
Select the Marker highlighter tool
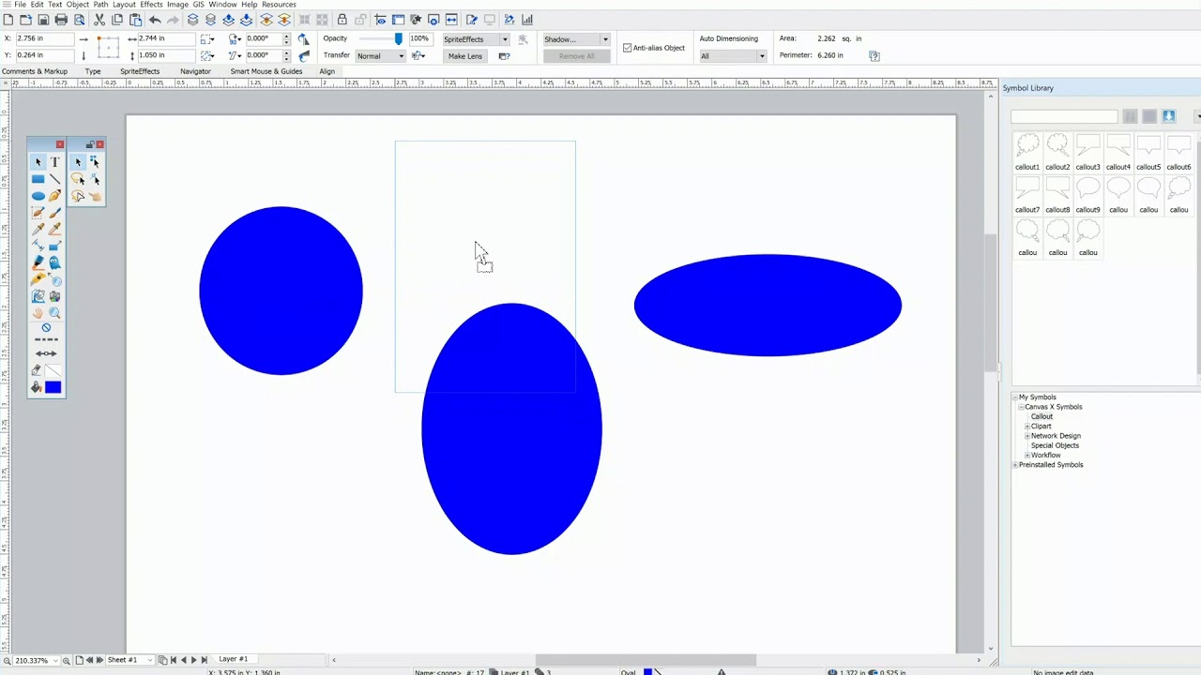pyautogui.click(x=38, y=262)
